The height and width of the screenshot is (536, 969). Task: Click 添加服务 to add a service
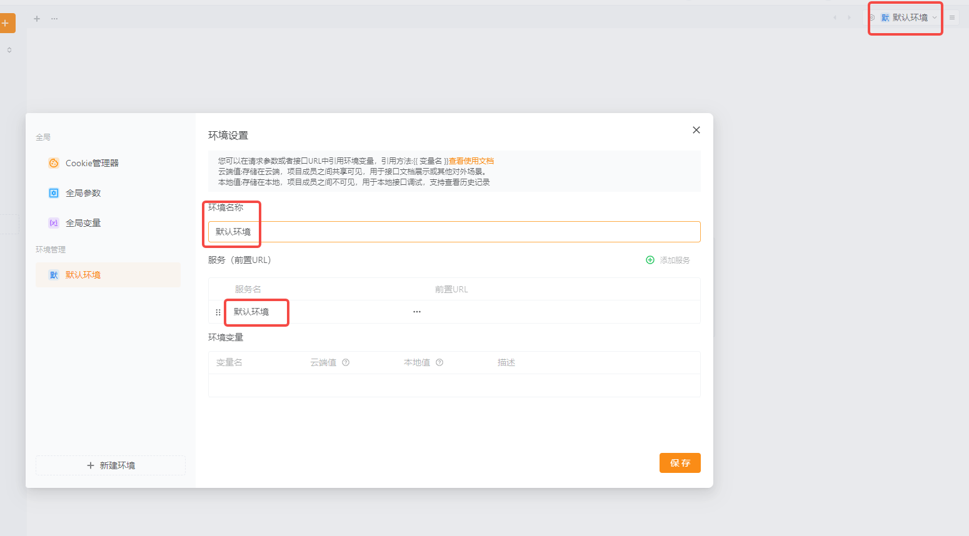point(668,260)
